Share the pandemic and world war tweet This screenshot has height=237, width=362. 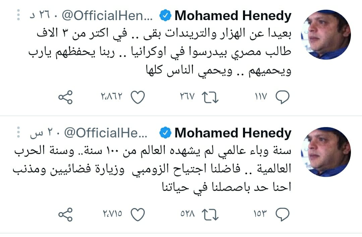coord(65,214)
